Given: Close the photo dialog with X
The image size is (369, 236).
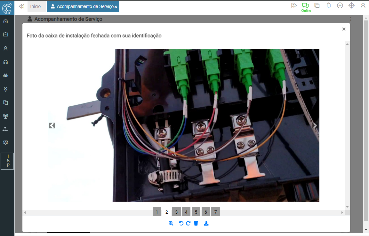Looking at the screenshot, I should pyautogui.click(x=344, y=29).
